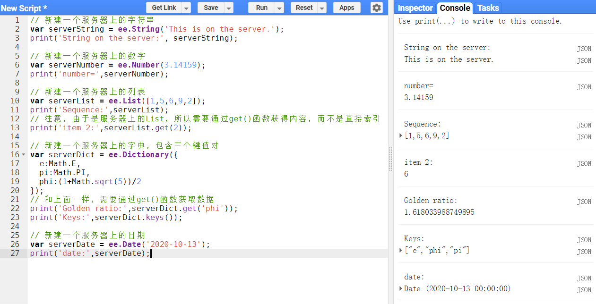Click the Get Link button
This screenshot has height=304, width=596.
164,8
